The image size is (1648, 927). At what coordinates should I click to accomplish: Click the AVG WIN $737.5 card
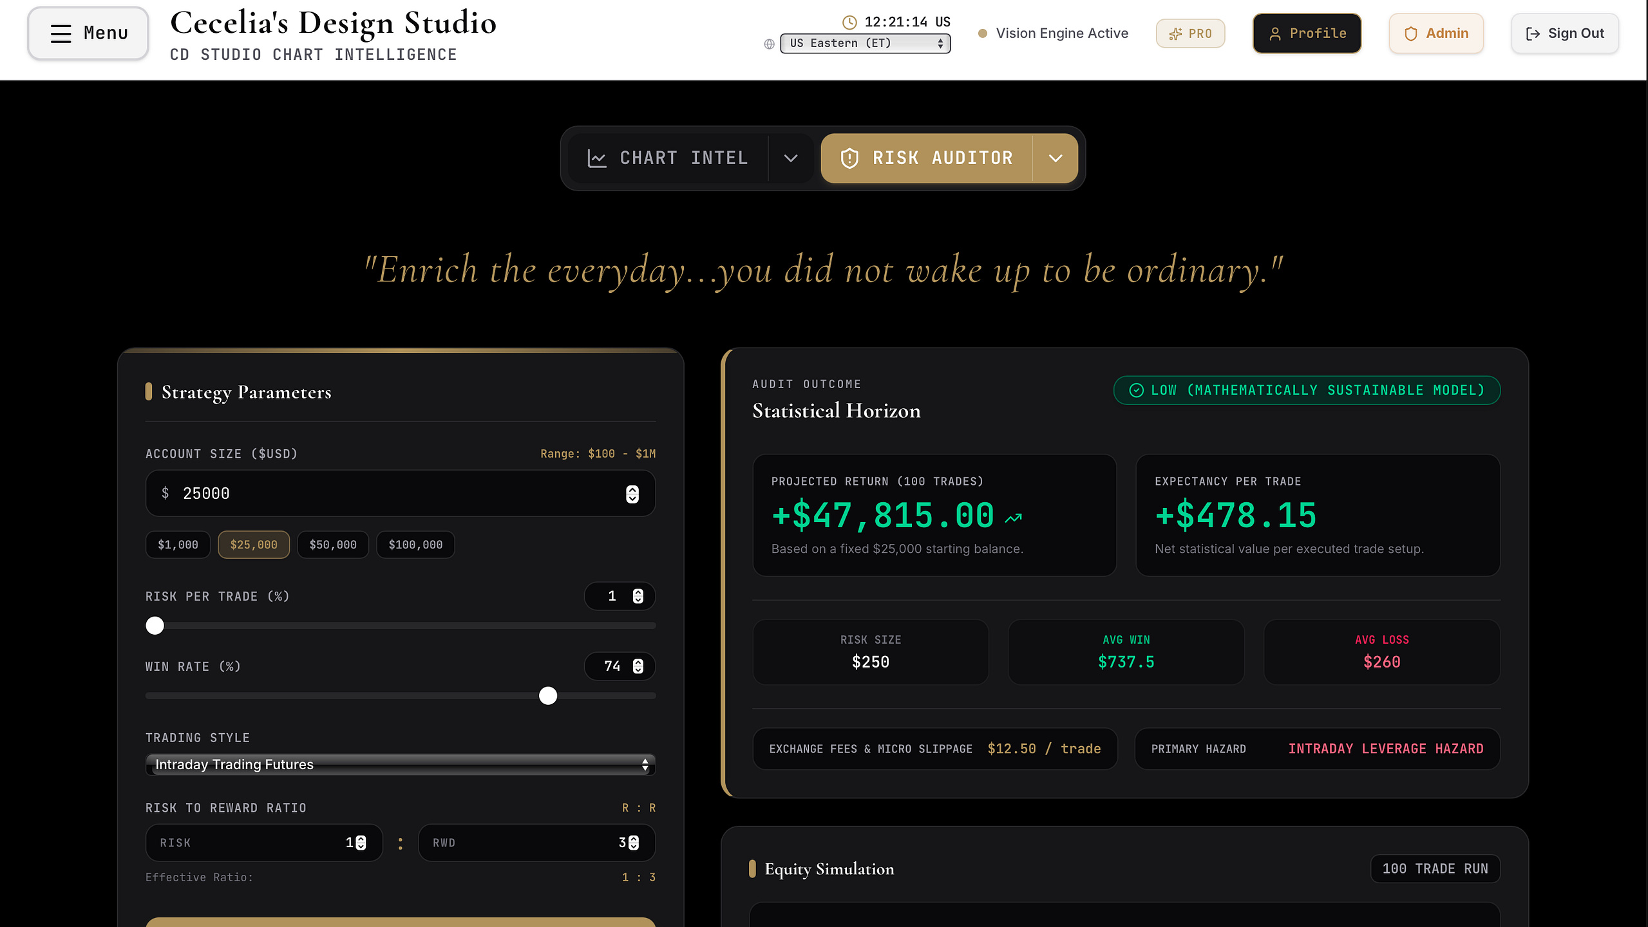click(x=1126, y=652)
